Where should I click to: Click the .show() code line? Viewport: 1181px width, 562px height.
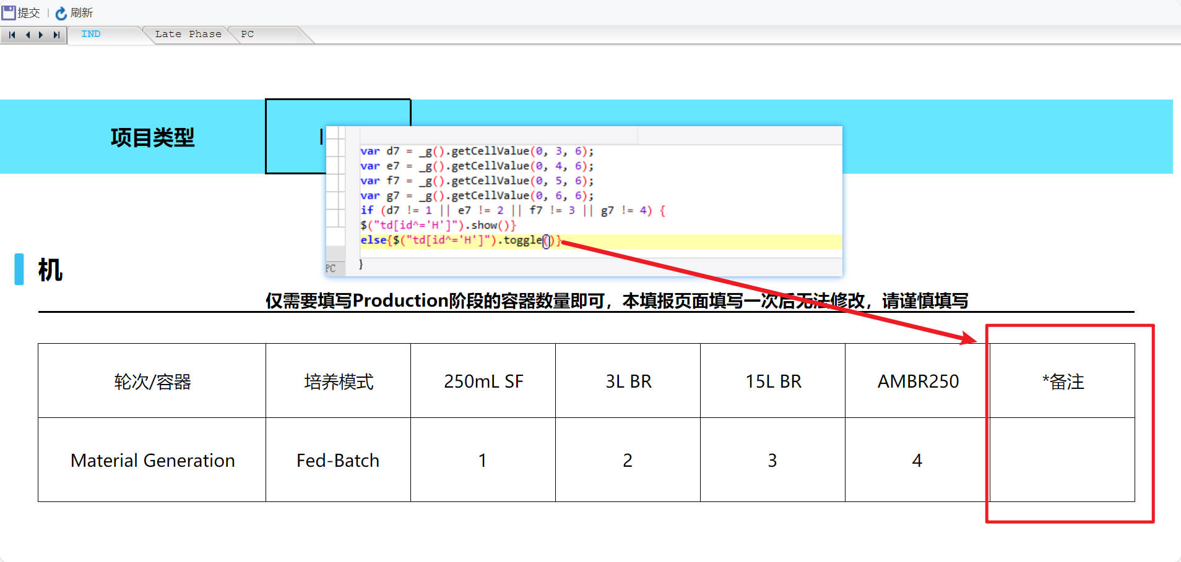pos(438,225)
